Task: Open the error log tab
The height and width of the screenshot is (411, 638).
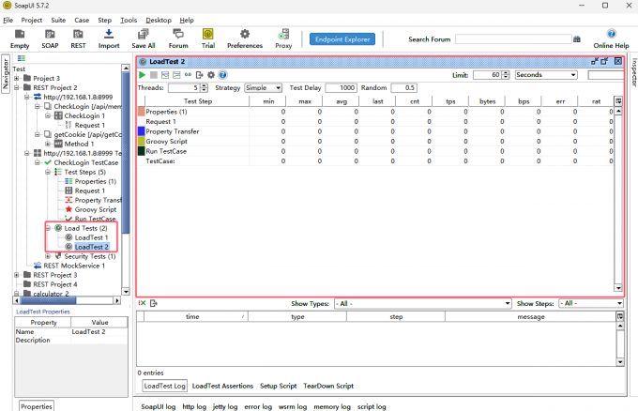Action: click(x=258, y=406)
